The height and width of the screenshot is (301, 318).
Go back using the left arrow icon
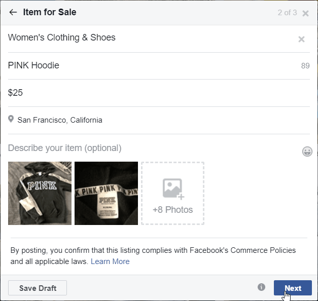13,12
